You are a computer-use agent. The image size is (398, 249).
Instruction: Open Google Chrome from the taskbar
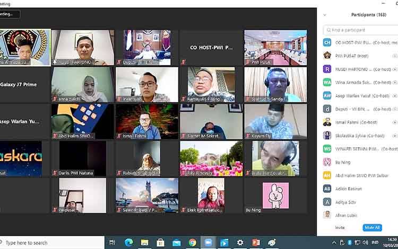tap(193, 243)
